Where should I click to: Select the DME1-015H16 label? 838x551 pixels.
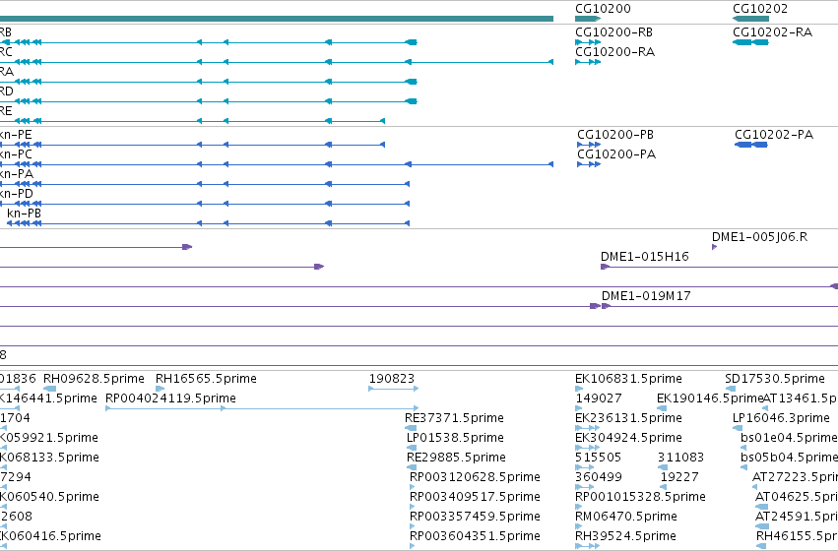tap(645, 257)
